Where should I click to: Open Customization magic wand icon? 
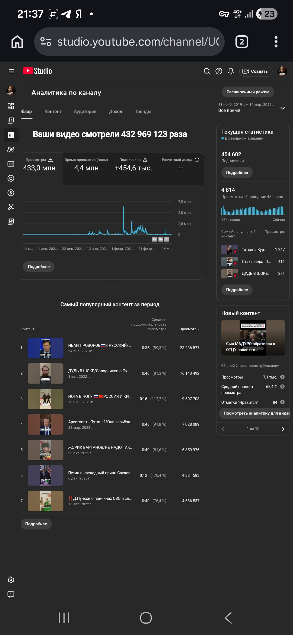click(11, 207)
